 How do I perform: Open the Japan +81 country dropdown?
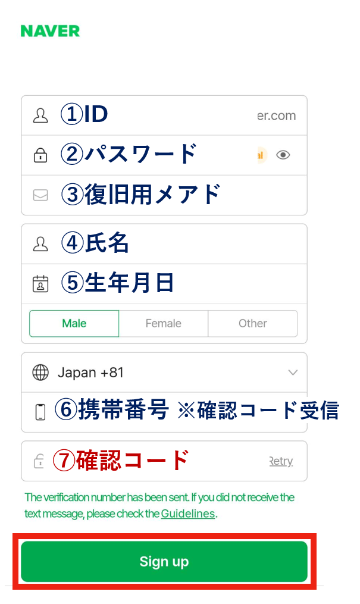(x=164, y=373)
